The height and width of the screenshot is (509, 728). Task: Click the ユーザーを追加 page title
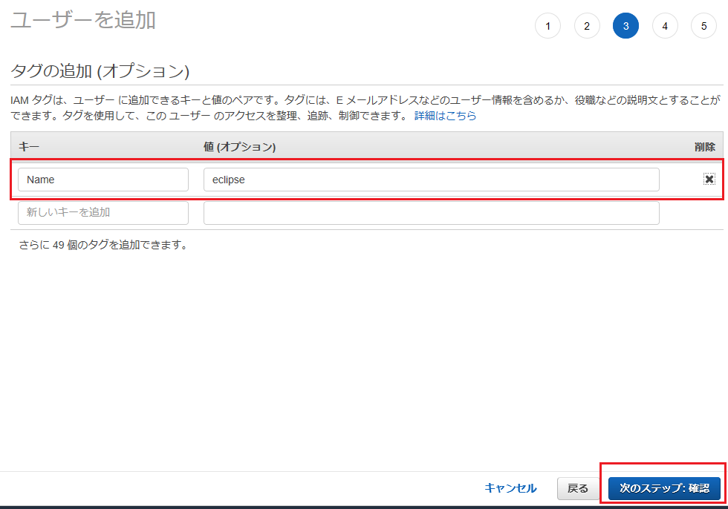click(82, 20)
